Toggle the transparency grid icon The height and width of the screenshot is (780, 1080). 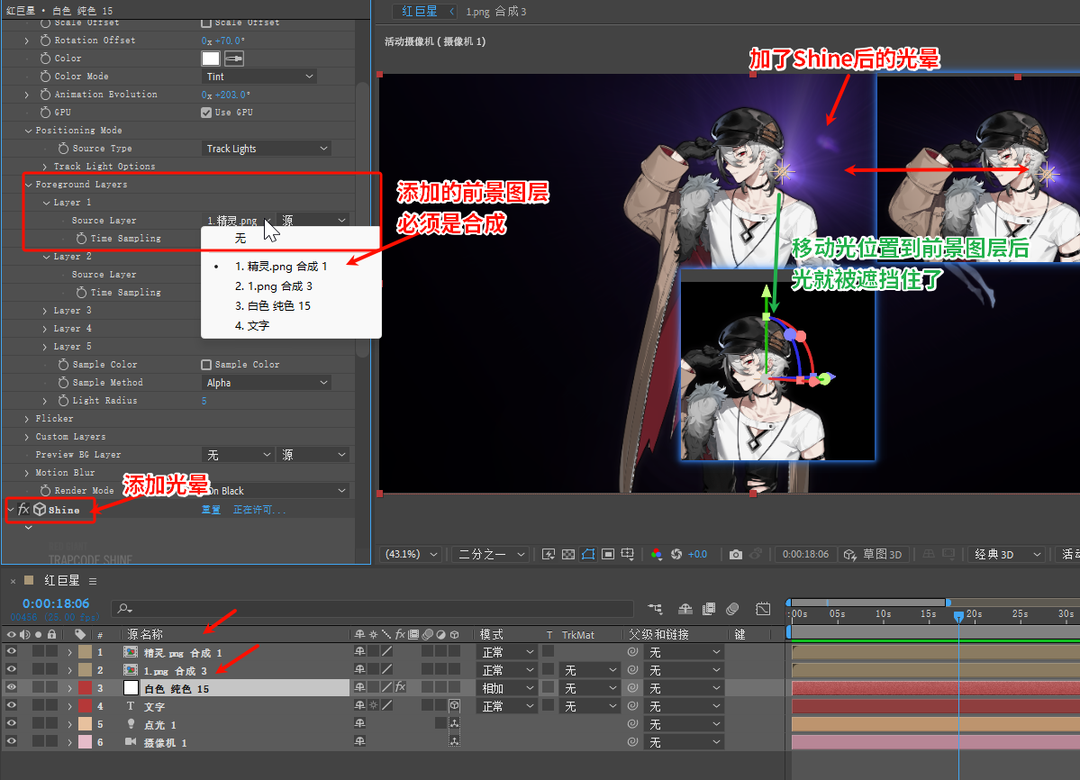tap(568, 554)
